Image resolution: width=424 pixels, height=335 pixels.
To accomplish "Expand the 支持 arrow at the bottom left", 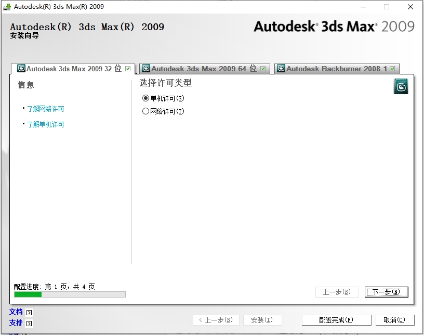I will [29, 323].
